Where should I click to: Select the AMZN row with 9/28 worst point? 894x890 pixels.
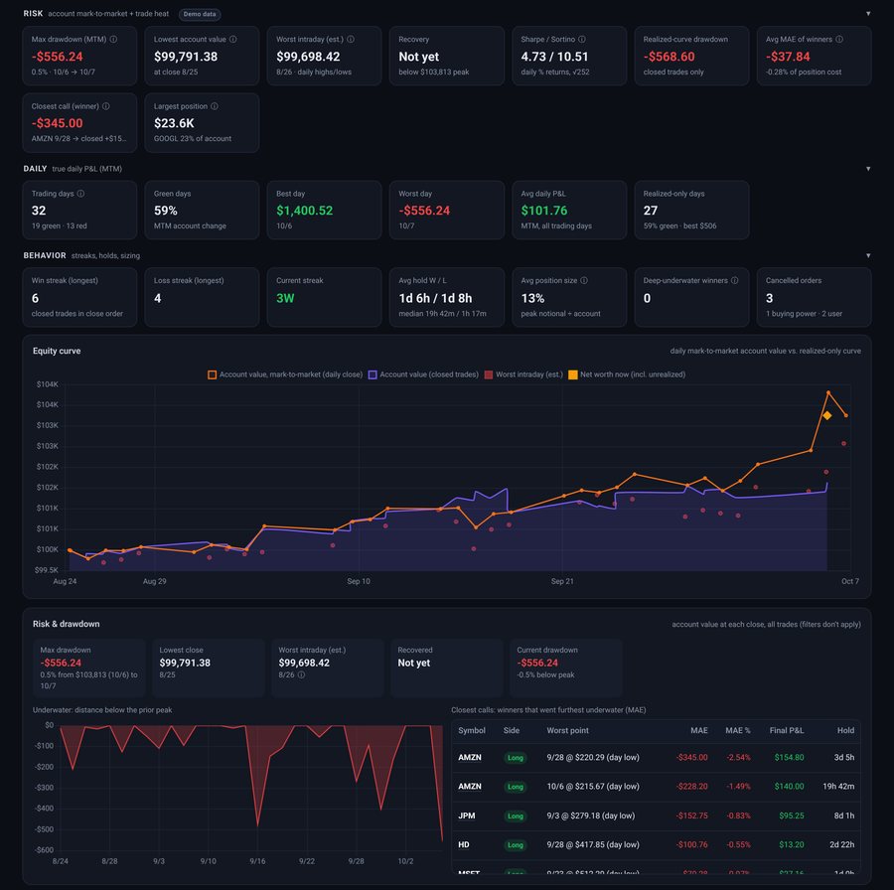click(656, 758)
